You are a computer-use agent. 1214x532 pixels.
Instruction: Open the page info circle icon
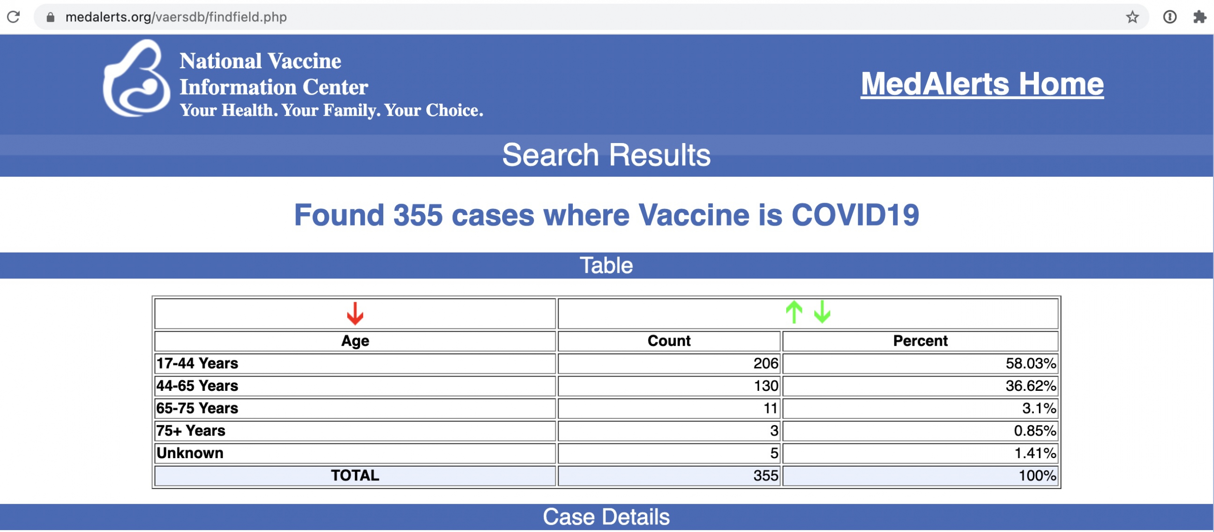click(1168, 18)
